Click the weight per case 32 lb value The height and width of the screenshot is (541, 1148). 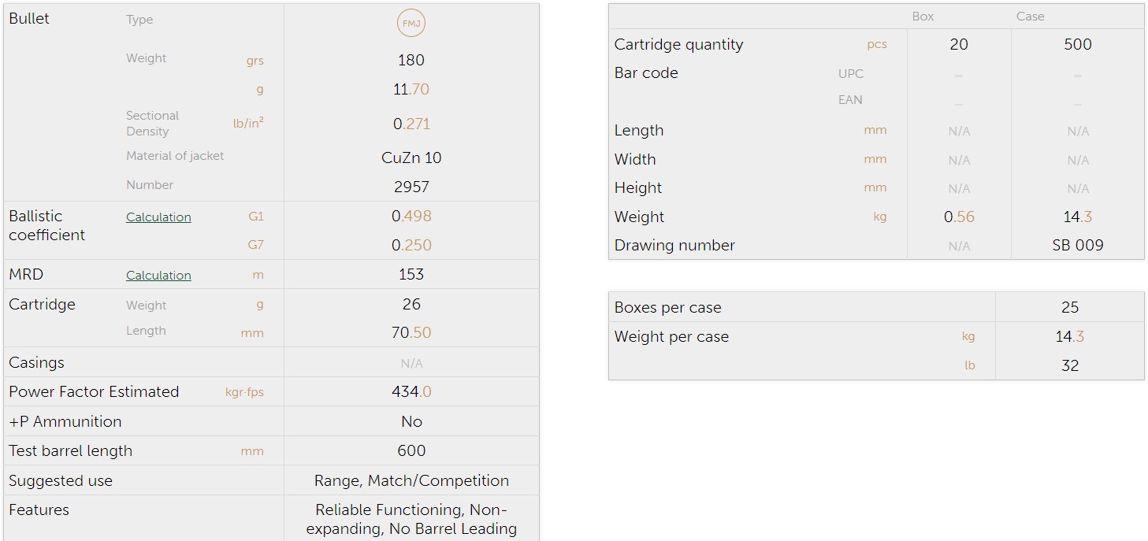tap(1069, 365)
